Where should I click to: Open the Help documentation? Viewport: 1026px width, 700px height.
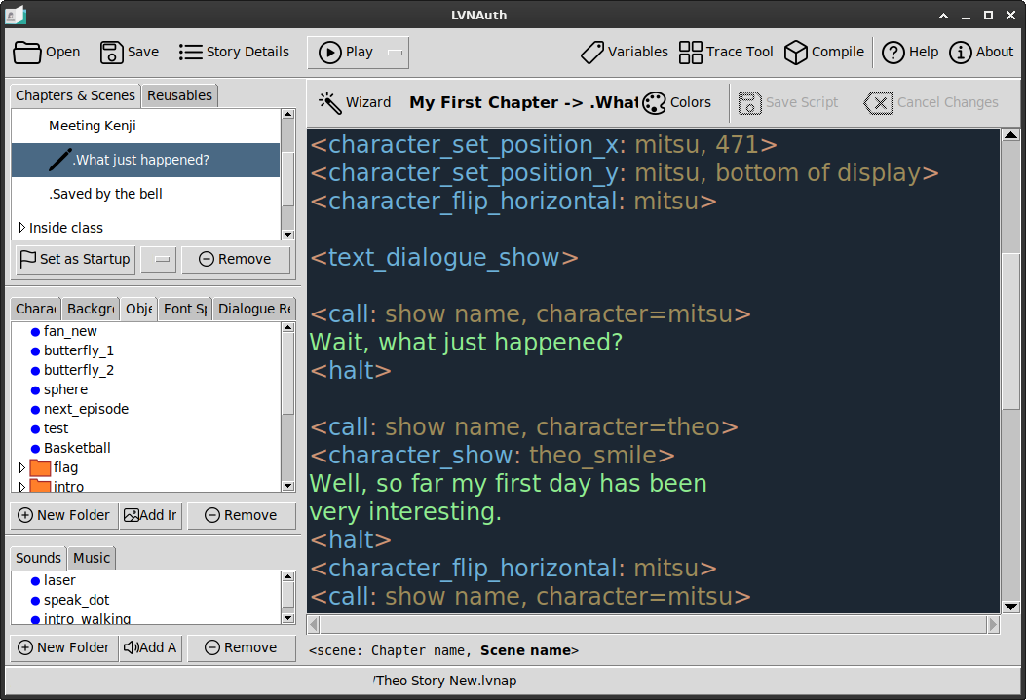click(910, 53)
